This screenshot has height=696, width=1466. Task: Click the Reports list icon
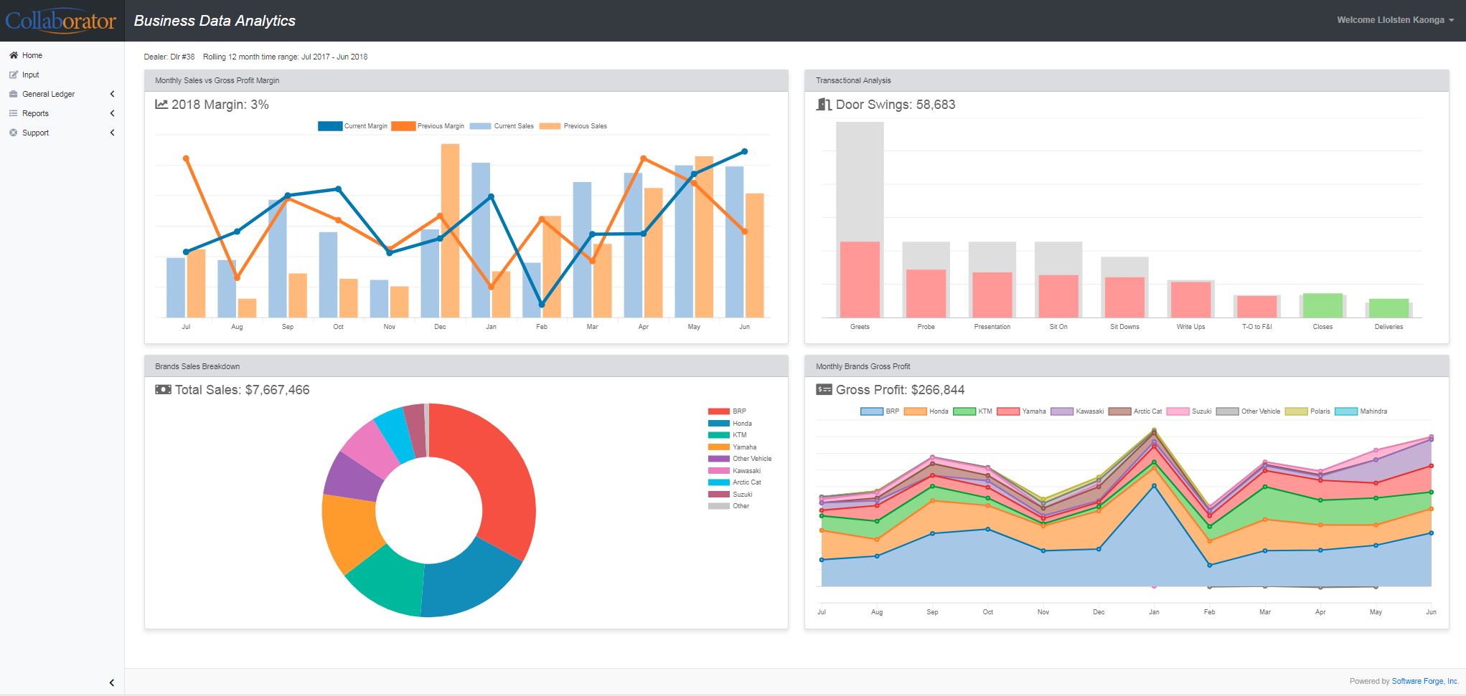(14, 113)
